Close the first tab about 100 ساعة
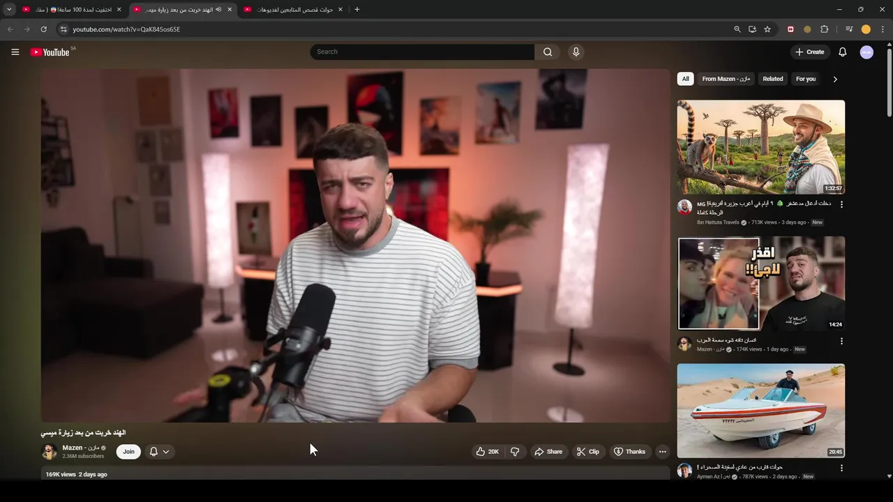This screenshot has width=893, height=502. [119, 9]
